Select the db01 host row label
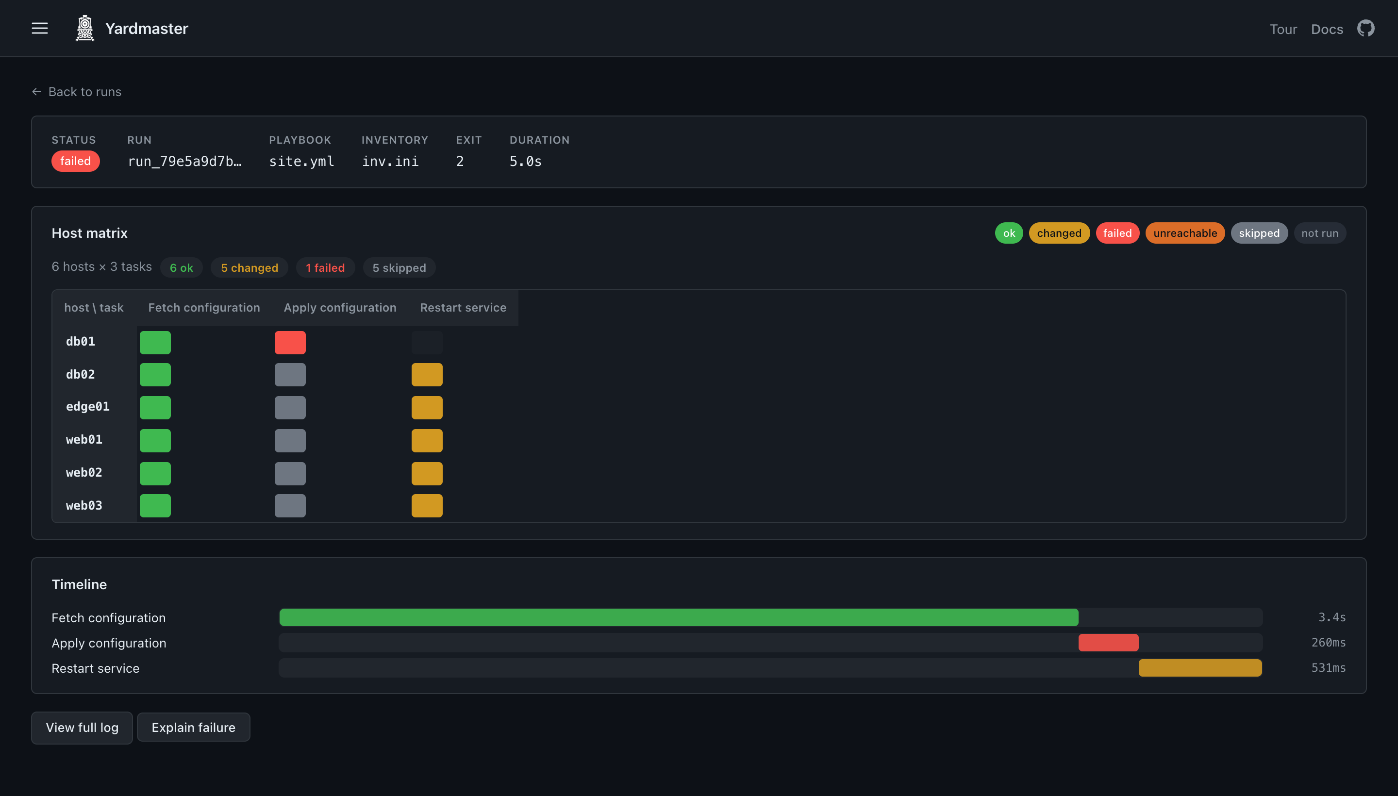1398x796 pixels. (x=81, y=342)
